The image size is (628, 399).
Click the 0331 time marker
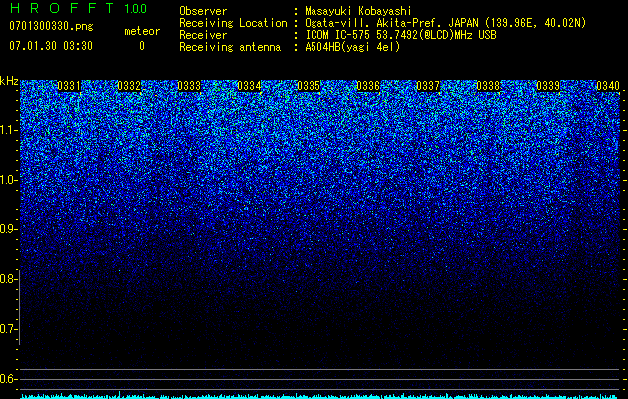click(x=69, y=86)
